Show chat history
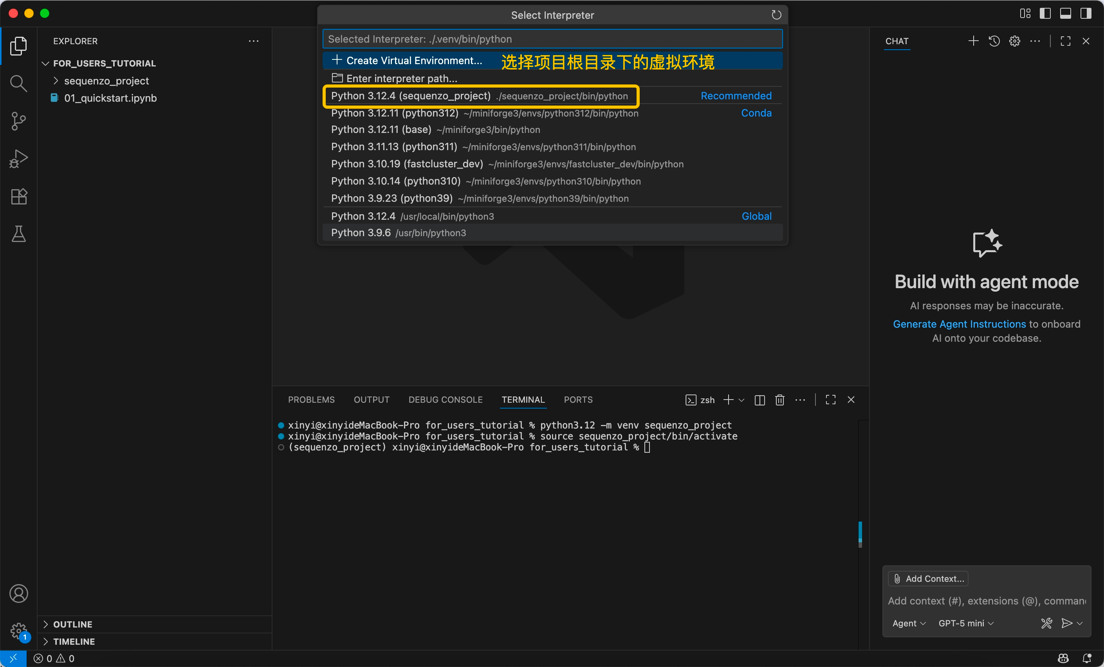The height and width of the screenshot is (667, 1104). [x=994, y=41]
